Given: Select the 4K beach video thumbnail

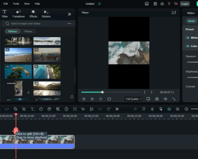Looking at the screenshot, I should click(18, 55).
